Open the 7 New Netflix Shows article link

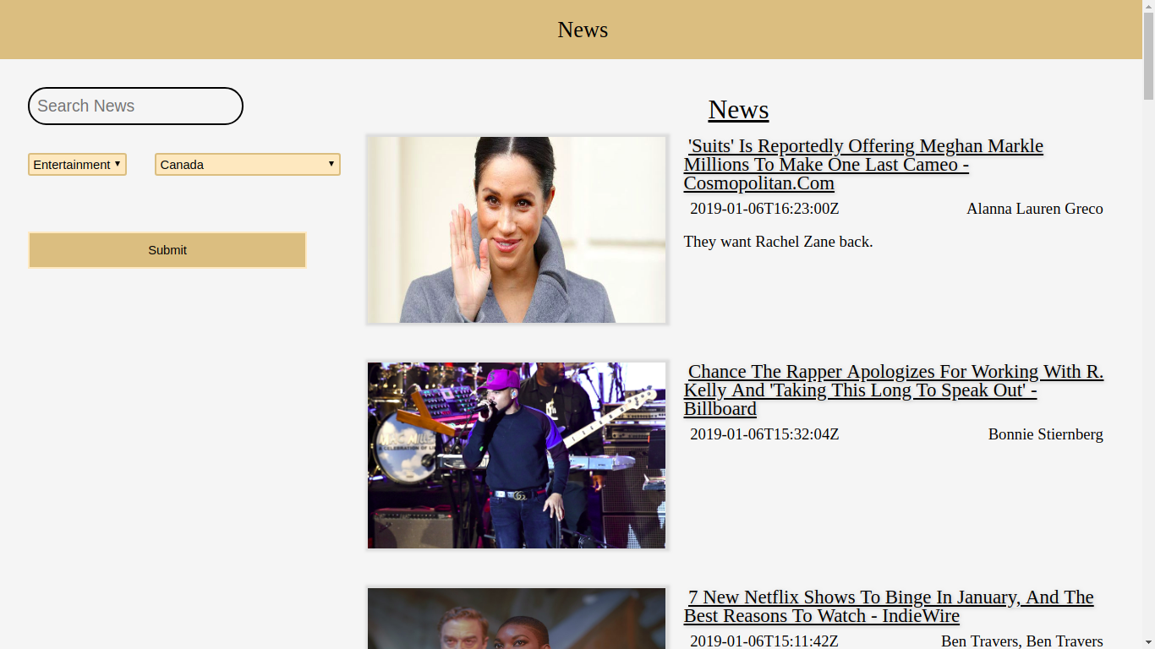pos(889,607)
